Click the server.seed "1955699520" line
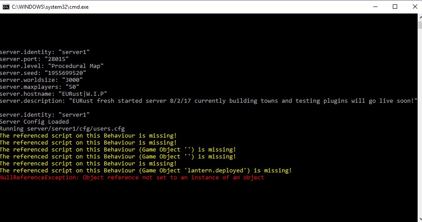This screenshot has height=222, width=422. [43, 73]
